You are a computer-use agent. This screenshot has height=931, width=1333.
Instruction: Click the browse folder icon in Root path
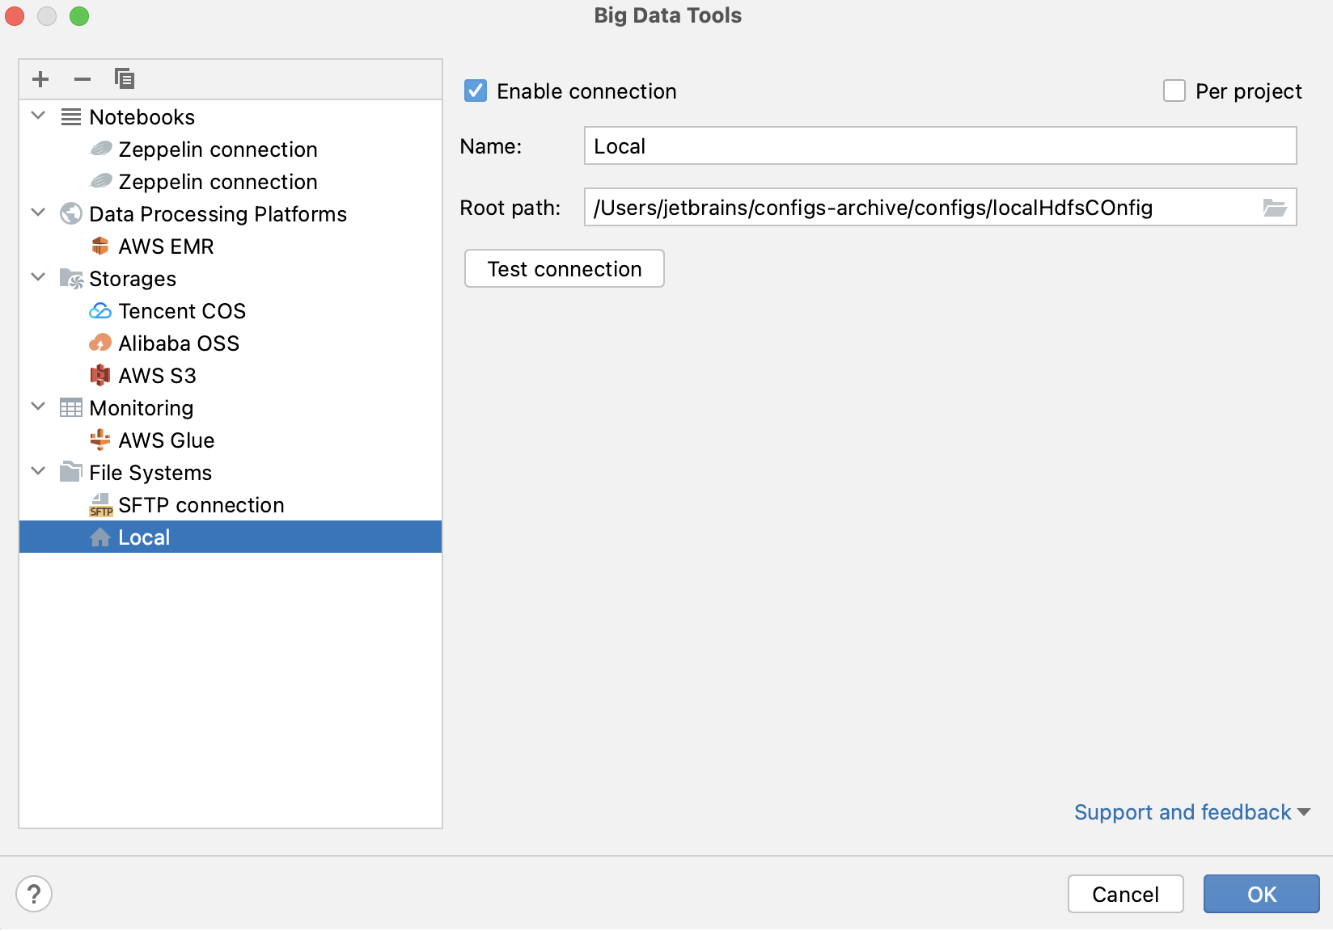[x=1275, y=208]
